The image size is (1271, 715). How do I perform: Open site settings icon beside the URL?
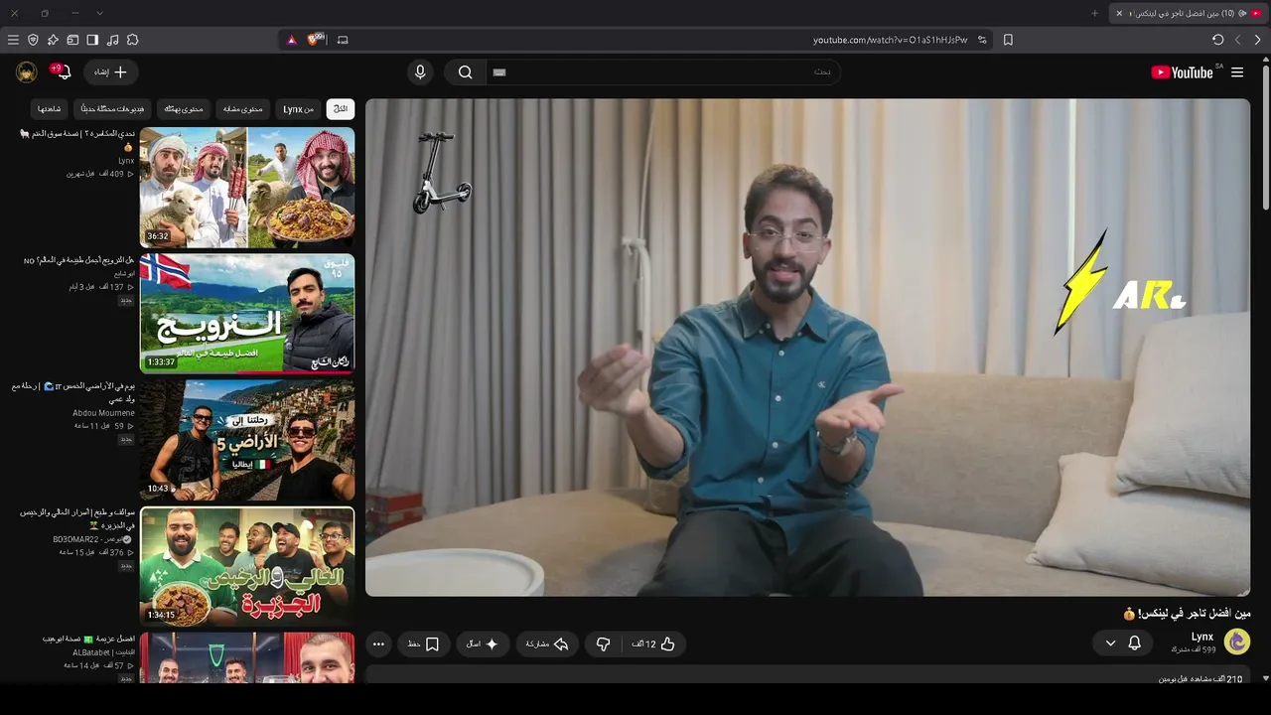(x=982, y=40)
